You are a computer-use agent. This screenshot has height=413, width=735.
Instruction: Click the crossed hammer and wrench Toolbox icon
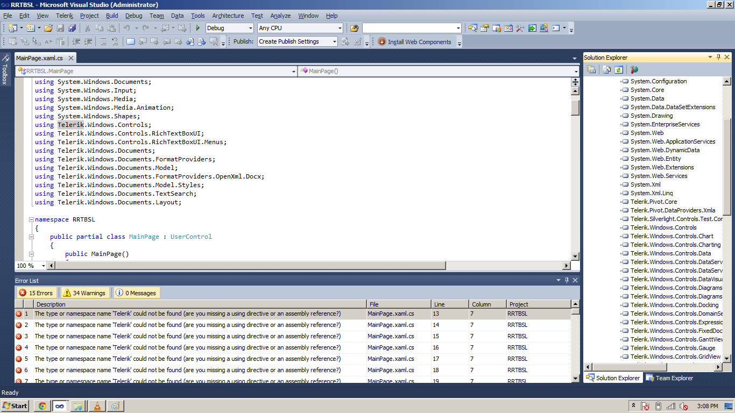[520, 28]
